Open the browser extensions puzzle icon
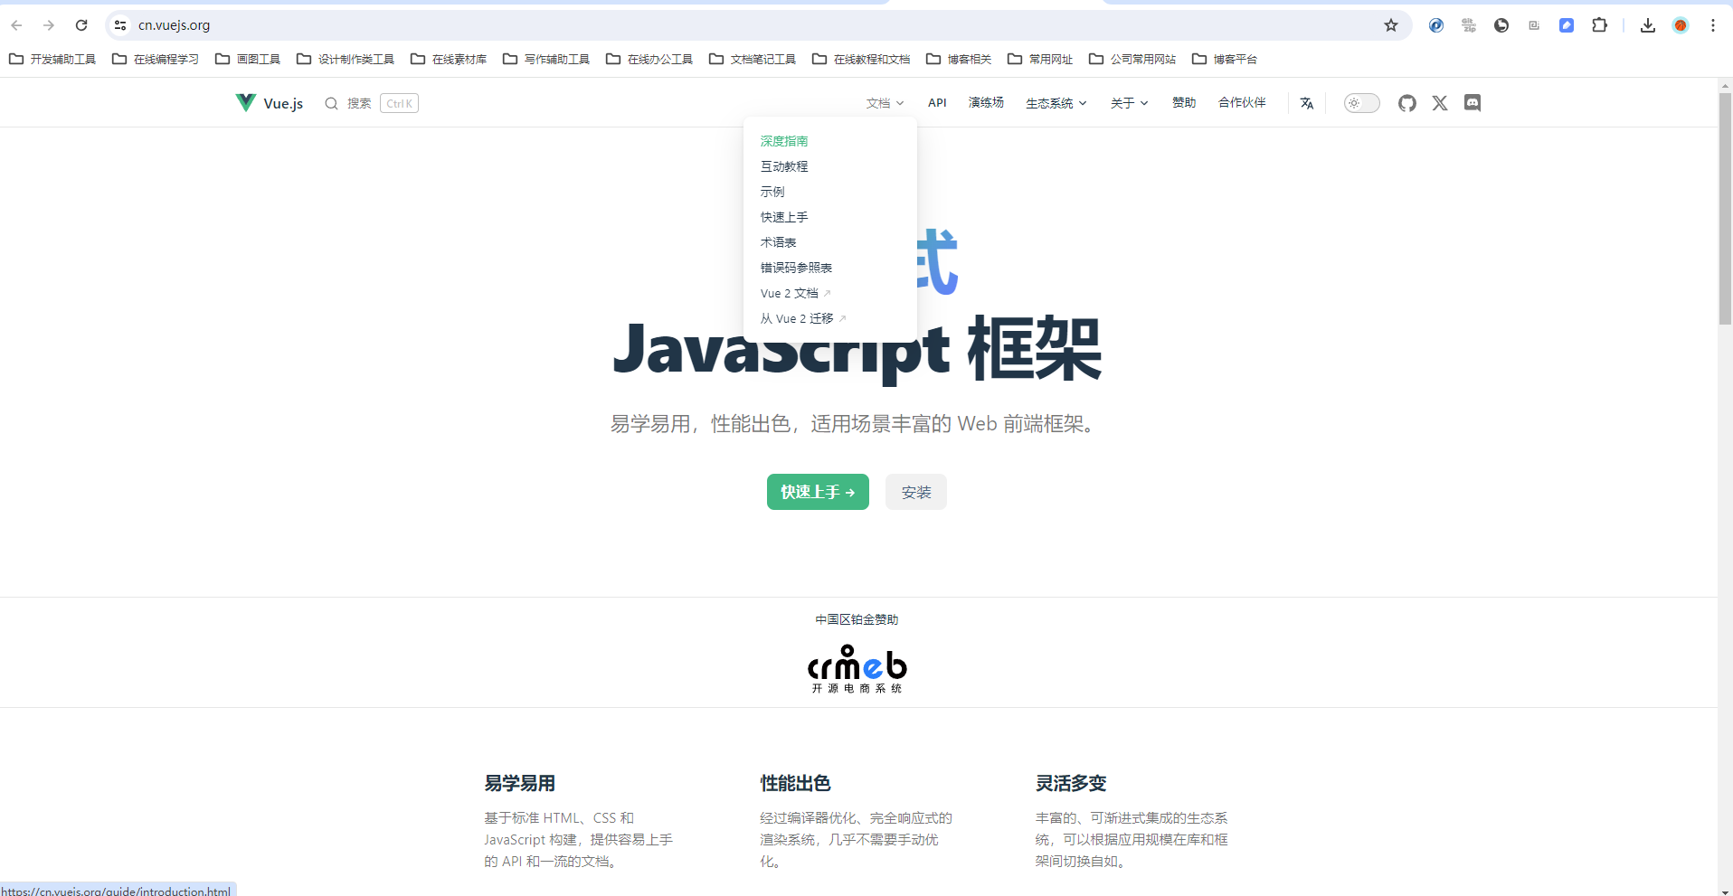The width and height of the screenshot is (1733, 896). (x=1599, y=25)
